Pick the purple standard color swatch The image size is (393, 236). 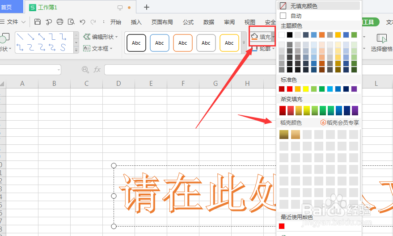coord(354,88)
